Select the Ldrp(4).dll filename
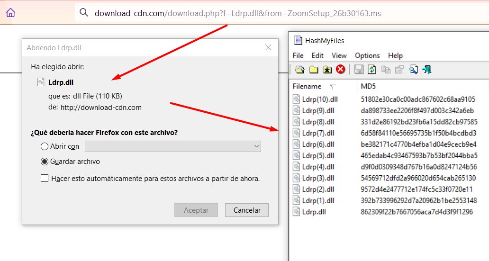Viewport: 489px width, 261px height. click(x=318, y=167)
